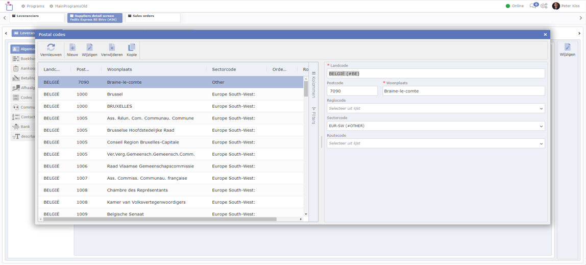Click the app logo in top-left corner
Image resolution: width=586 pixels, height=265 pixels.
9,6
